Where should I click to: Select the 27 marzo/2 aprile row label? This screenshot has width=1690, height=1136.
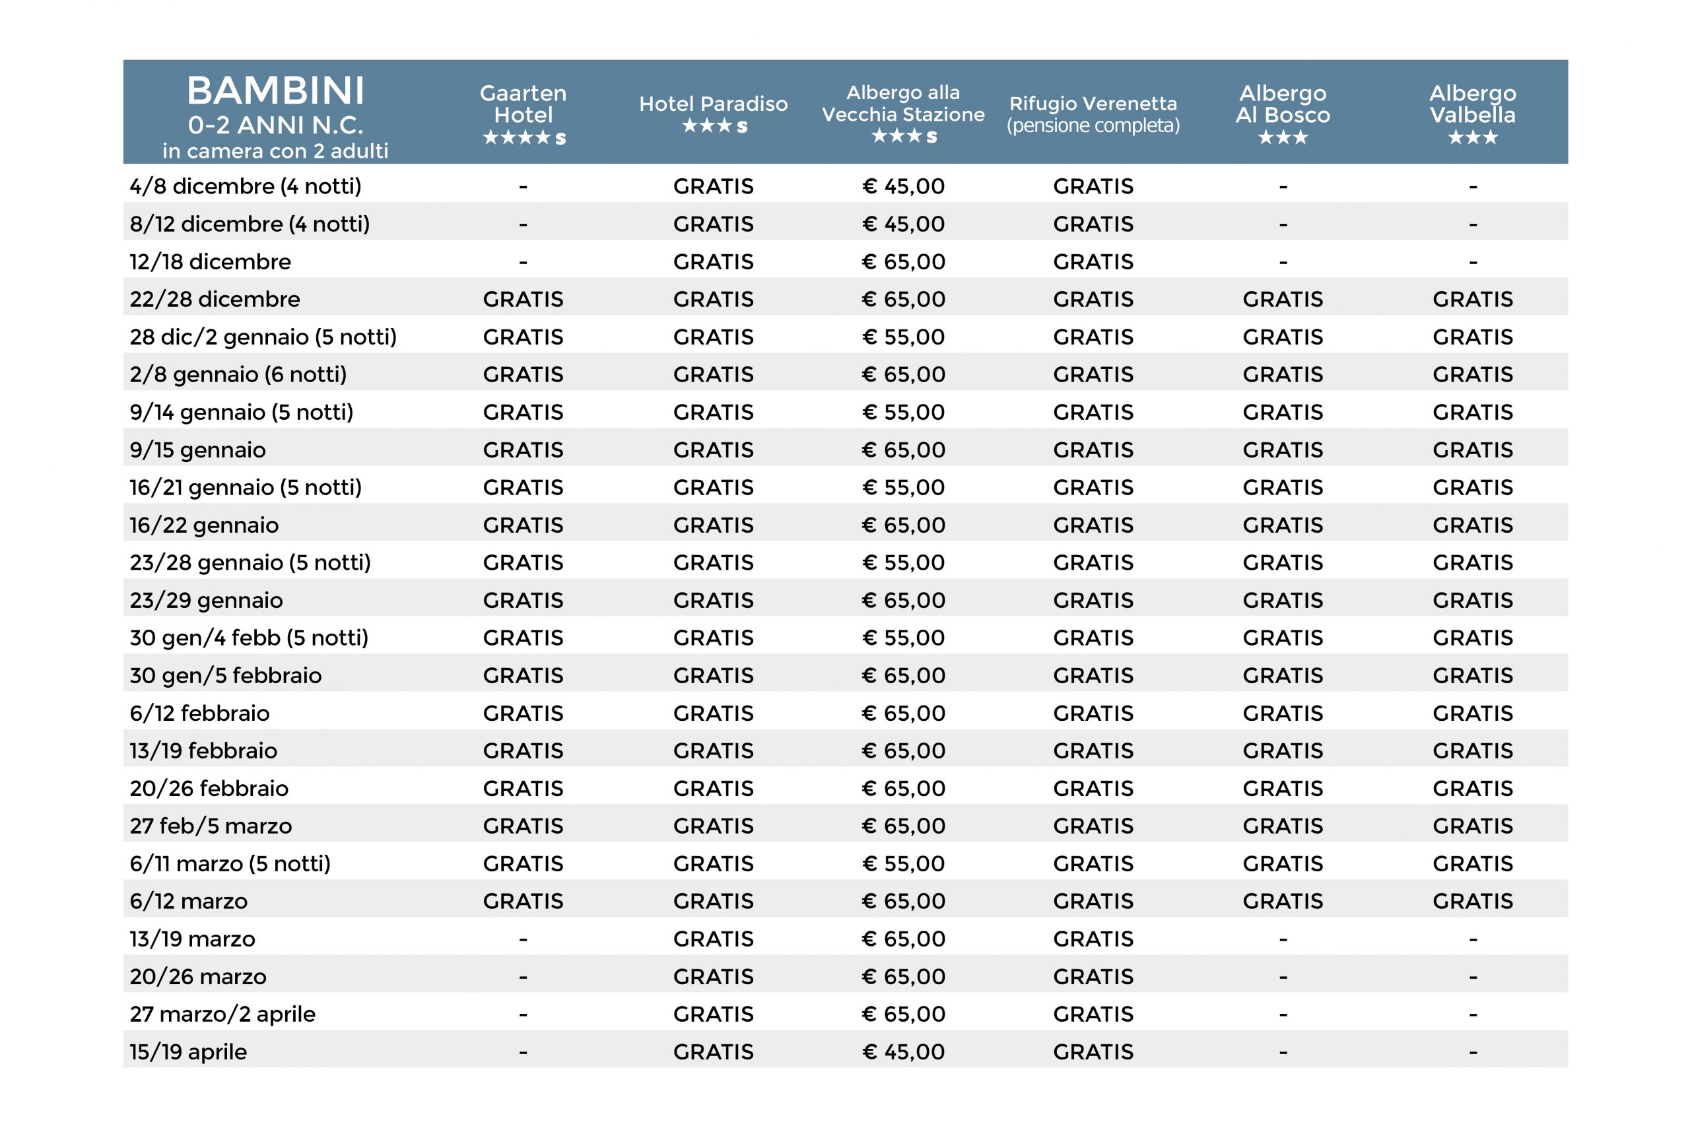(222, 1015)
